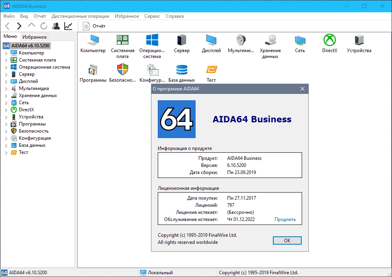Screen dimensions: 392x277
Task: Expand the DirectX tree node
Action: (6, 110)
